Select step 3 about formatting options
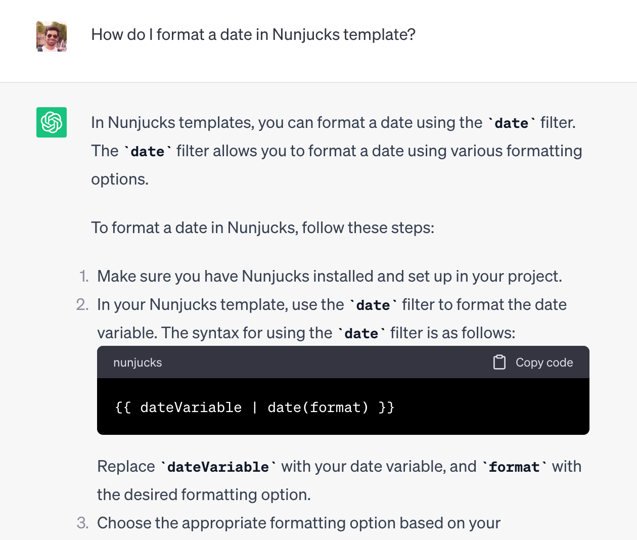637x540 pixels. 298,523
